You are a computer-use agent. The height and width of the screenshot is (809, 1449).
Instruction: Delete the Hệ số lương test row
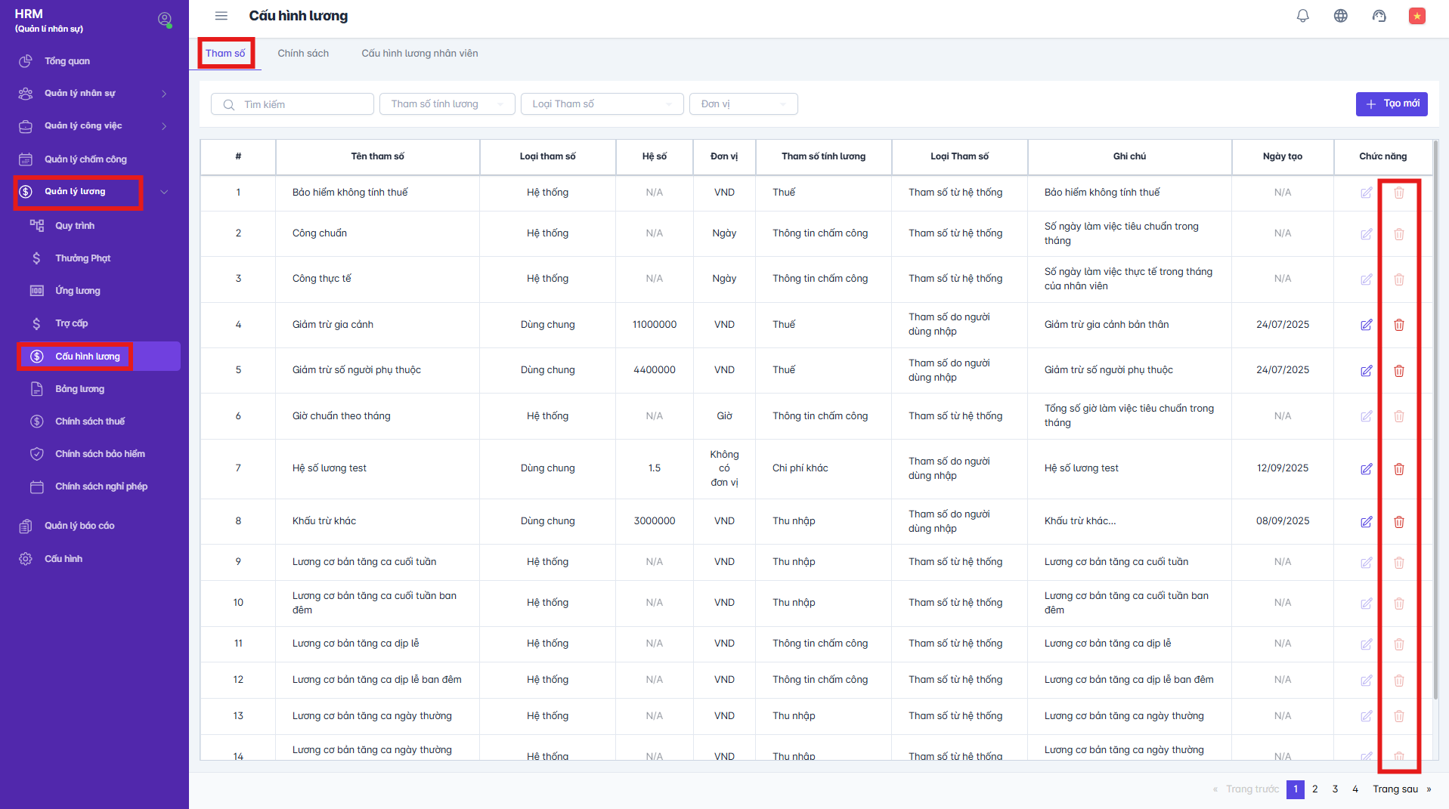coord(1398,469)
